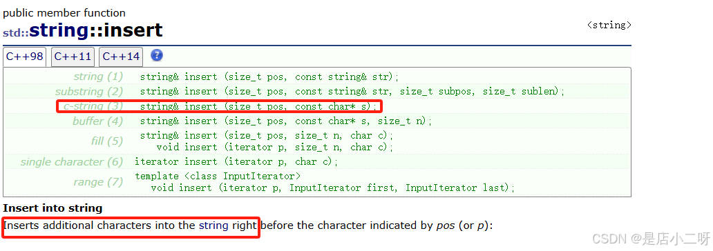Click the 'template <class InputIterator>' line

tap(218, 176)
